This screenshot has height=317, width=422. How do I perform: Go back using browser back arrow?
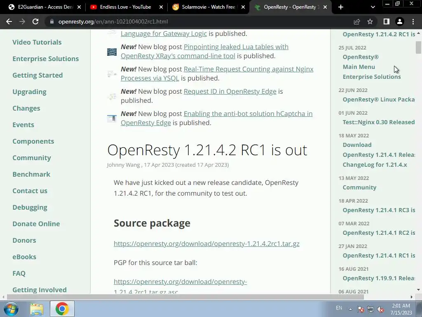pyautogui.click(x=9, y=21)
